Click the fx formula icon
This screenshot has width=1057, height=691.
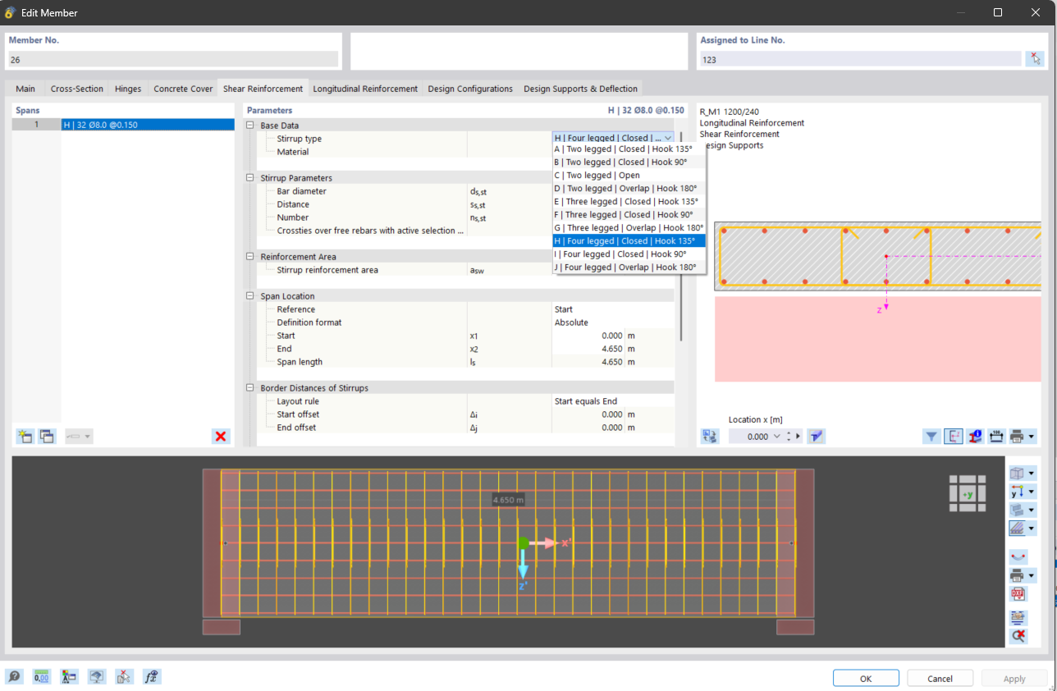[x=151, y=677]
